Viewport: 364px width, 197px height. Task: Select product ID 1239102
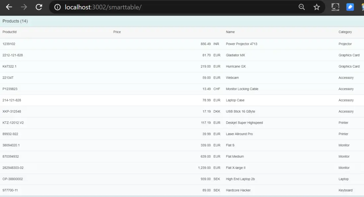point(9,44)
